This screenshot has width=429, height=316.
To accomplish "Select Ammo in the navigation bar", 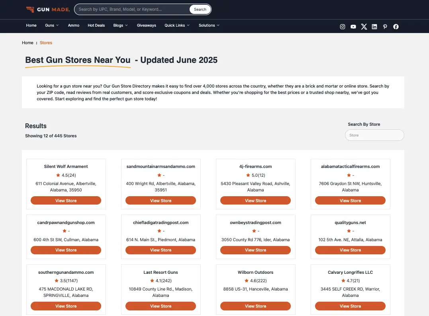I will [x=74, y=25].
